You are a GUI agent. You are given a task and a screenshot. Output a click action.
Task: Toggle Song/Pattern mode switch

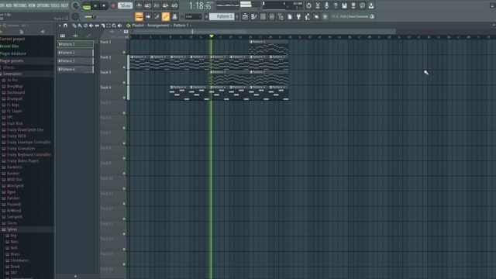(x=86, y=6)
